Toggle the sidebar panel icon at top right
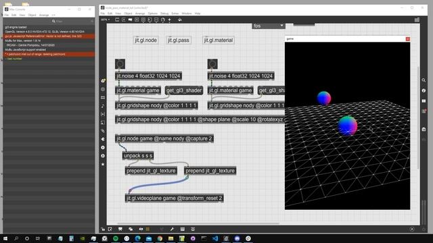This screenshot has height=243, width=433. (x=417, y=20)
